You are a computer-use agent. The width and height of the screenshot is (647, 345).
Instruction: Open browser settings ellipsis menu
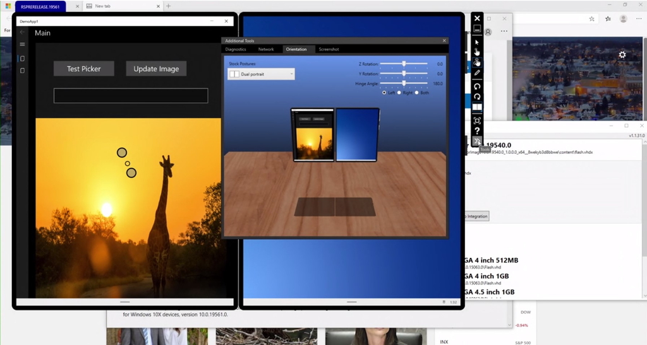639,18
